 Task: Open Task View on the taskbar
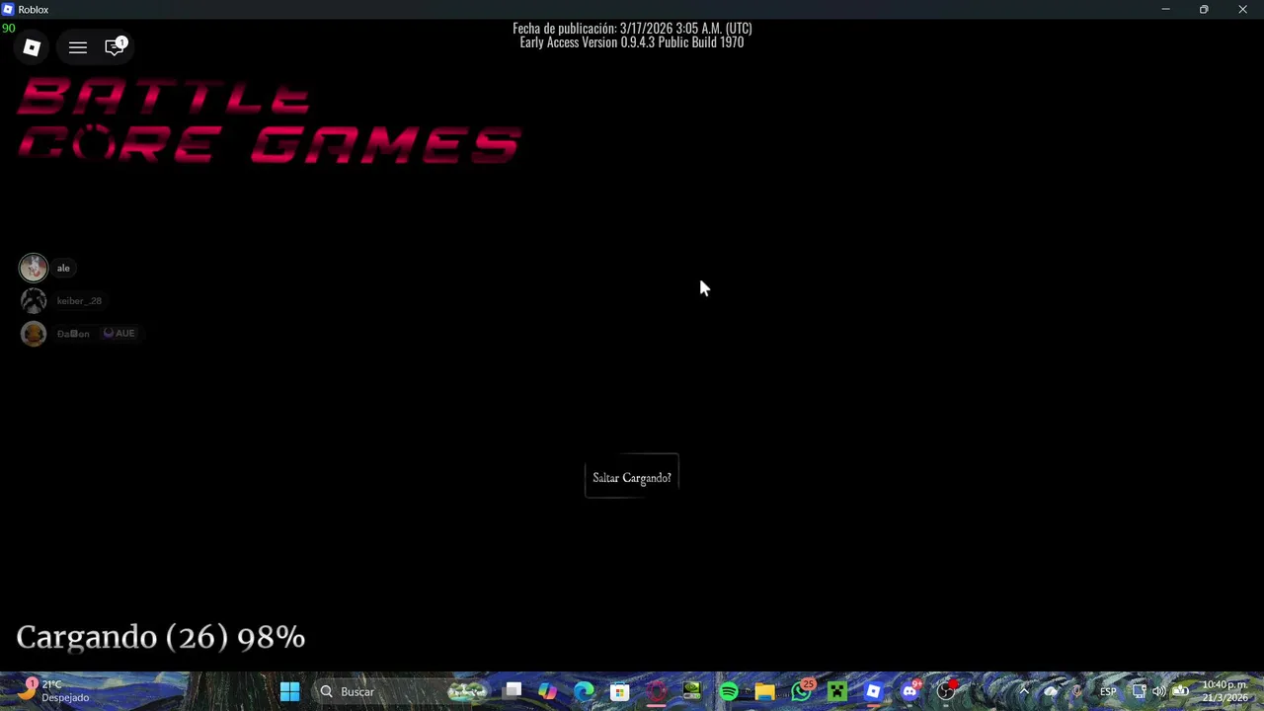tap(513, 691)
